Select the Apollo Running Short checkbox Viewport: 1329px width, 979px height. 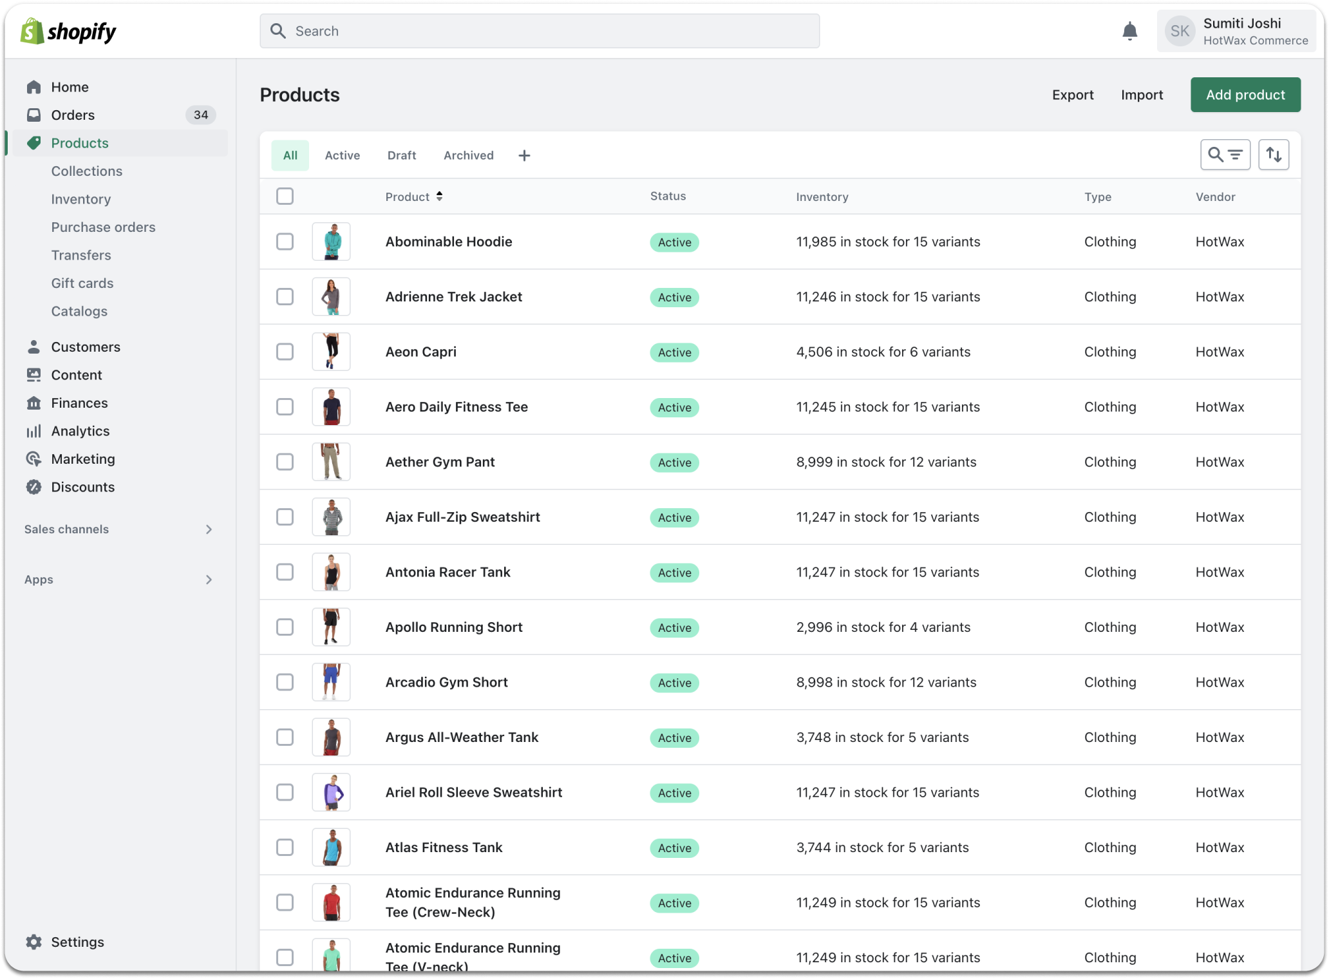coord(285,627)
